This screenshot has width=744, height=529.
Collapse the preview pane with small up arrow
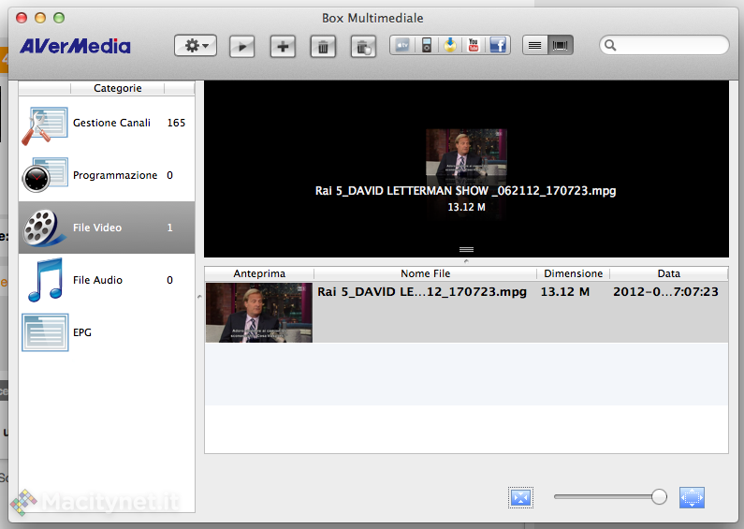point(466,261)
